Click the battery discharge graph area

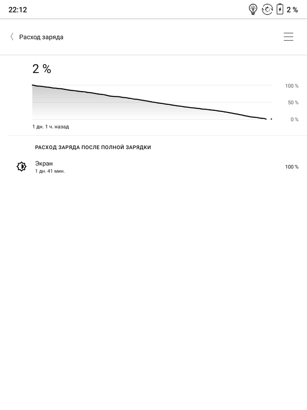click(150, 103)
